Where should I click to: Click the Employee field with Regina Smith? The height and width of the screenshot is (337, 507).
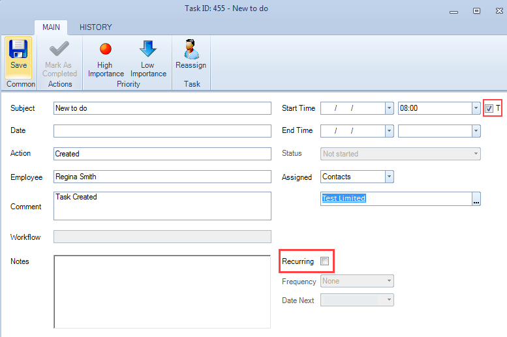click(162, 177)
